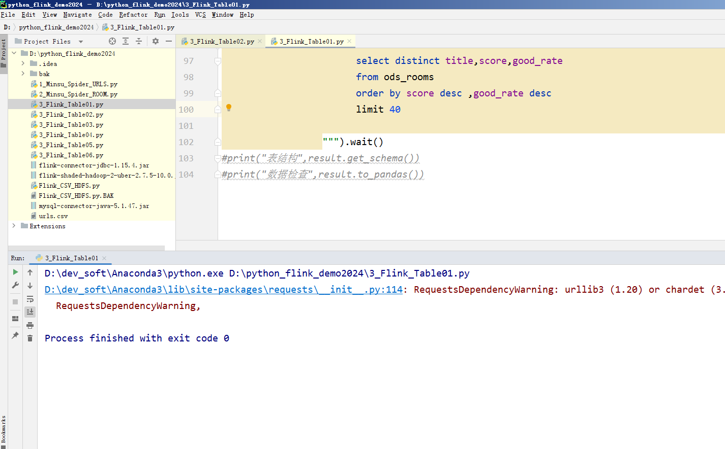This screenshot has height=449, width=725.
Task: Hide the Project panel with minus icon
Action: coord(169,41)
